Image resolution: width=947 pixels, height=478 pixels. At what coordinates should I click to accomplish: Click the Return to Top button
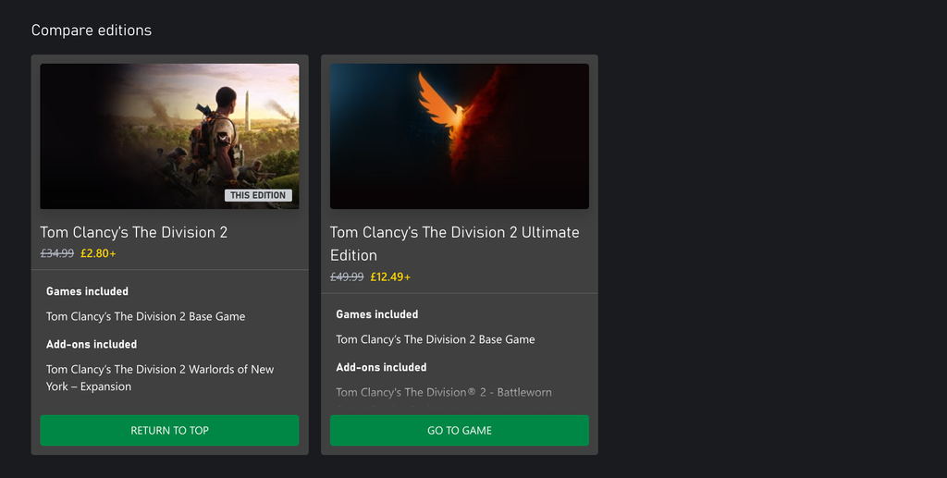169,430
